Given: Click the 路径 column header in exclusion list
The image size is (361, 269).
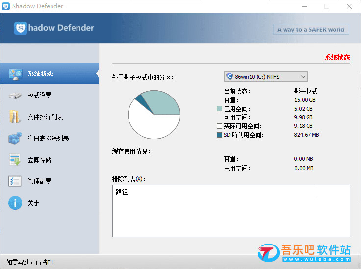Looking at the screenshot, I should pyautogui.click(x=213, y=192).
